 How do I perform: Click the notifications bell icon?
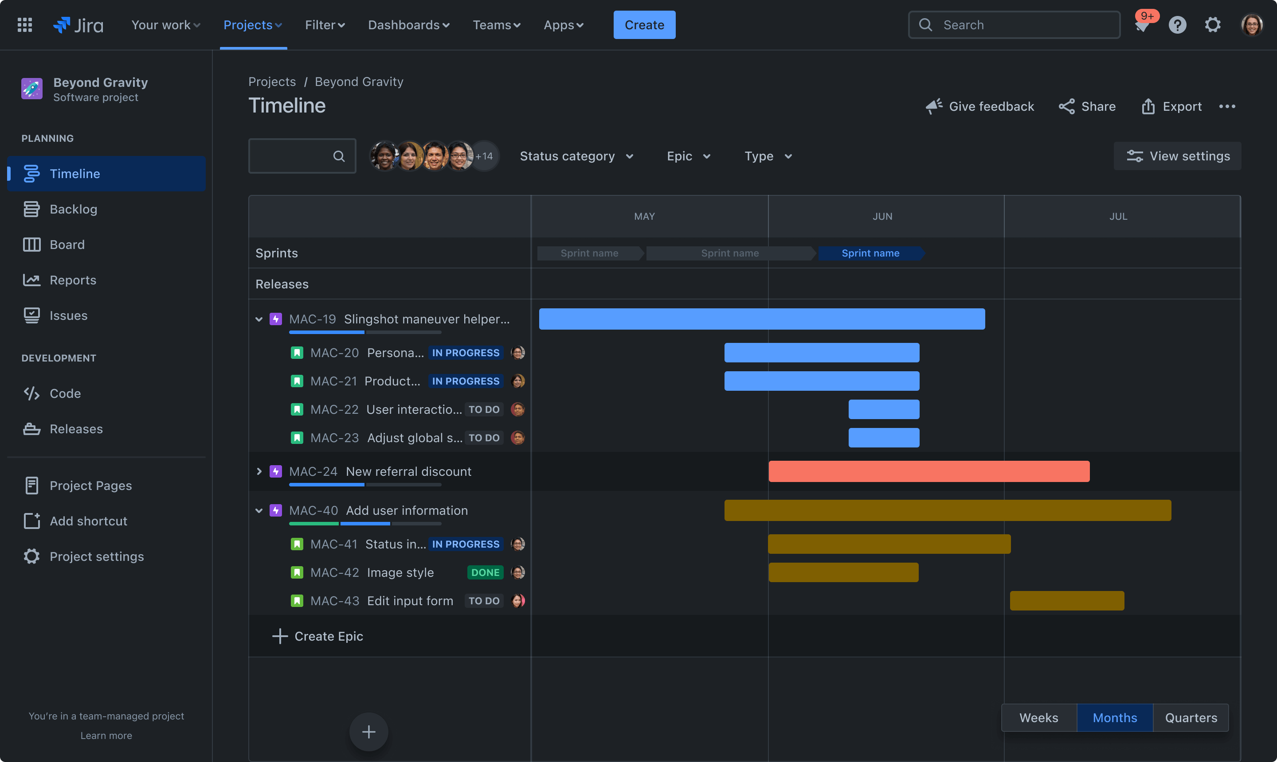pyautogui.click(x=1141, y=24)
